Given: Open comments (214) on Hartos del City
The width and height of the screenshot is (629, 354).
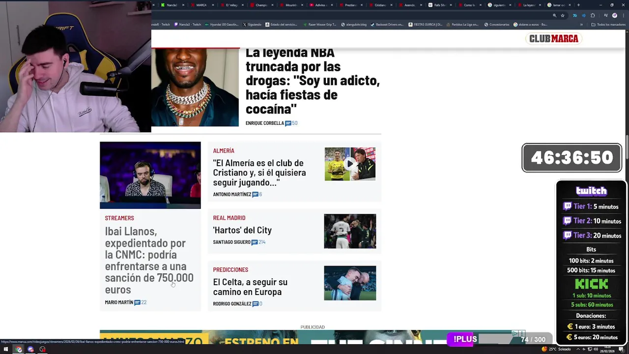Looking at the screenshot, I should [258, 242].
